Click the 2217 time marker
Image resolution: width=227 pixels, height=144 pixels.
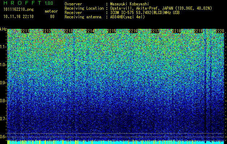coord(155,31)
